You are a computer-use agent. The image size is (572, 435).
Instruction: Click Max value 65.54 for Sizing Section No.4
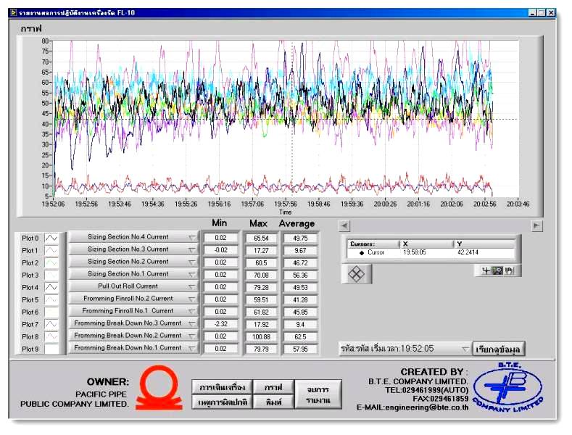click(261, 239)
